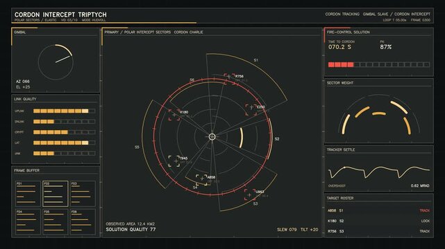Screen dimensions: 445x249
Task: Click the Sector Weight arc gauge
Action: (x=379, y=114)
